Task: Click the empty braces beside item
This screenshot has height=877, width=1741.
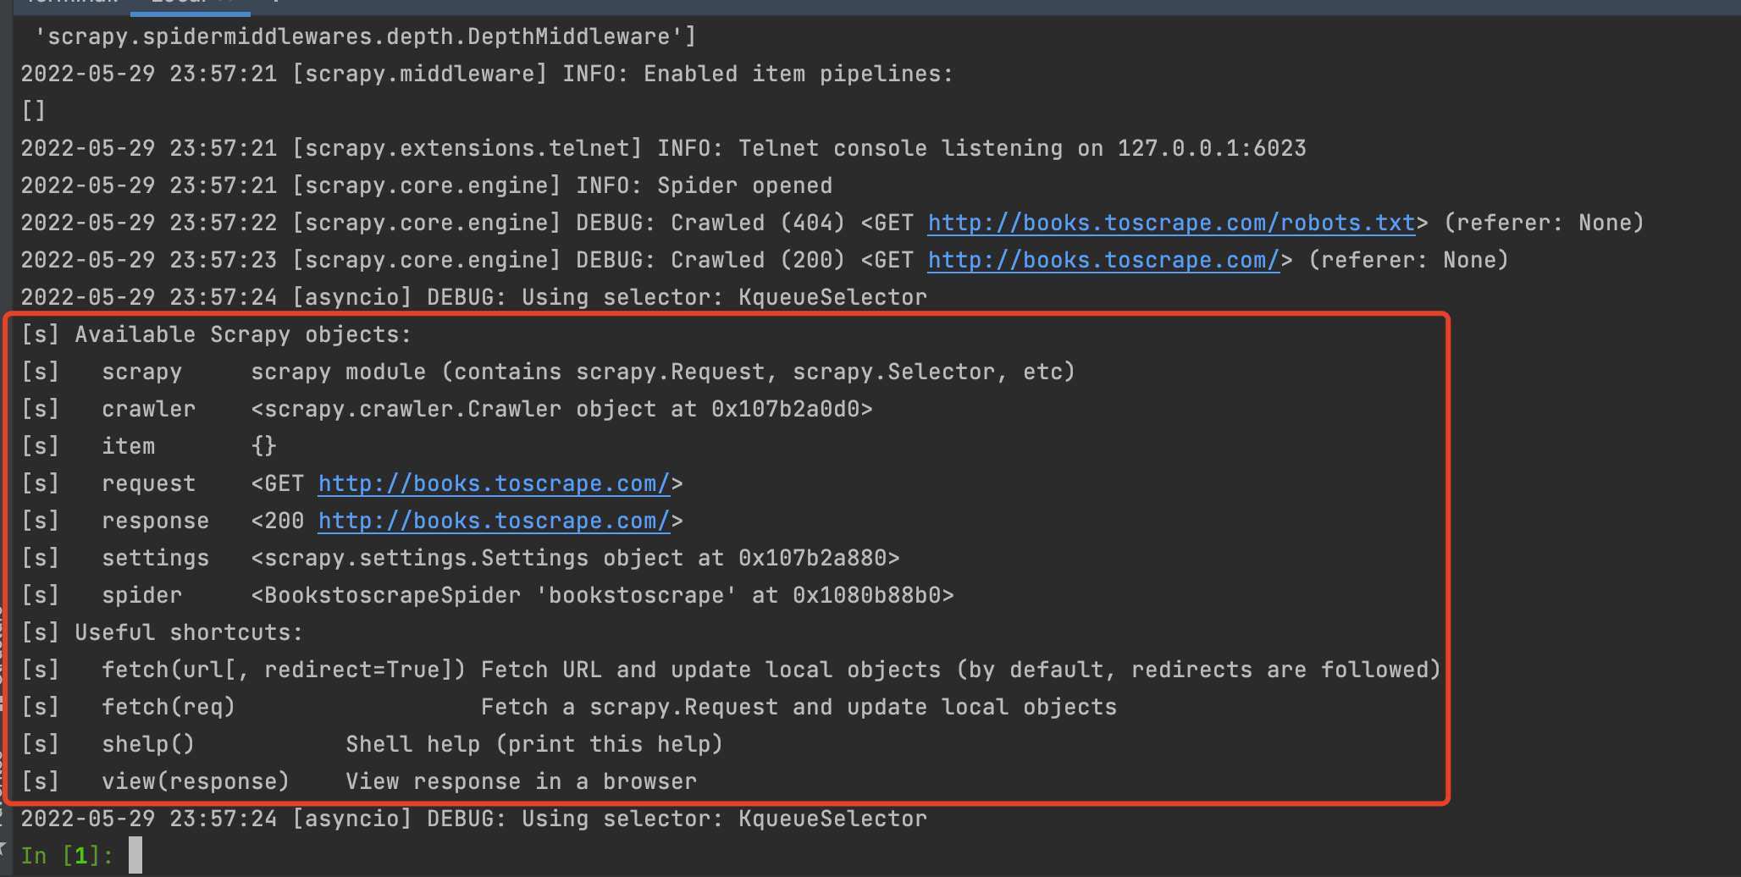Action: point(264,446)
